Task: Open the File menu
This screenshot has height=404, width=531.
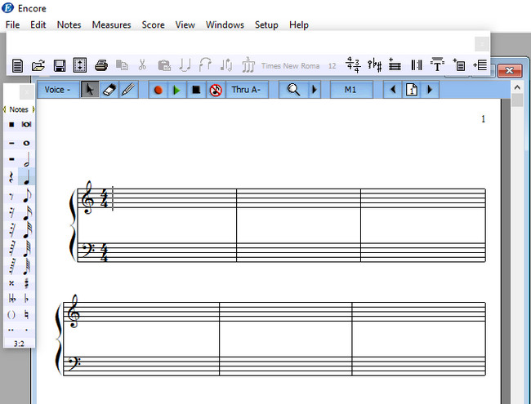Action: (x=12, y=24)
